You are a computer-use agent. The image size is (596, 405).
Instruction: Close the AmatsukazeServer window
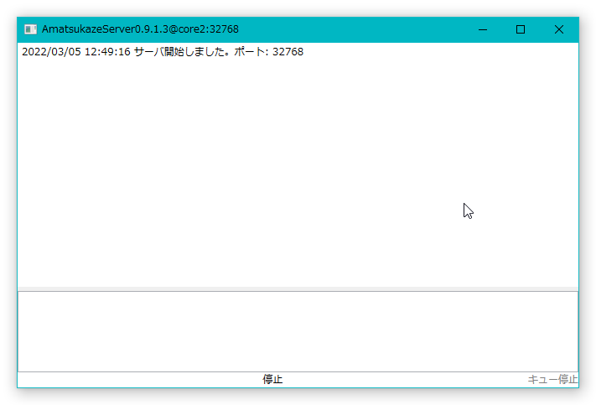pyautogui.click(x=559, y=29)
